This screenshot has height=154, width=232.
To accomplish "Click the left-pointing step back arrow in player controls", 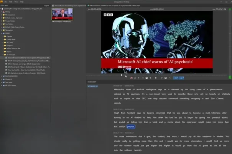I will (x=143, y=78).
